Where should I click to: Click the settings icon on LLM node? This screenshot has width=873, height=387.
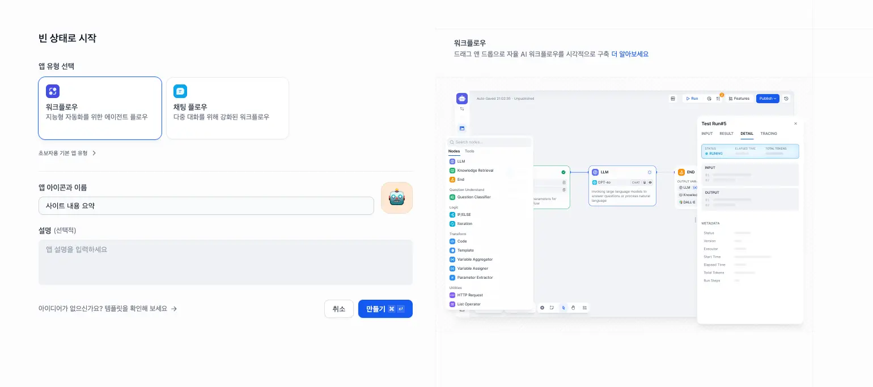650,172
